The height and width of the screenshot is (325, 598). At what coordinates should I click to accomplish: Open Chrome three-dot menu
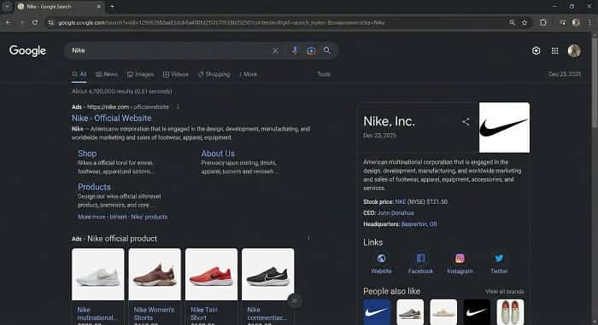tap(589, 23)
